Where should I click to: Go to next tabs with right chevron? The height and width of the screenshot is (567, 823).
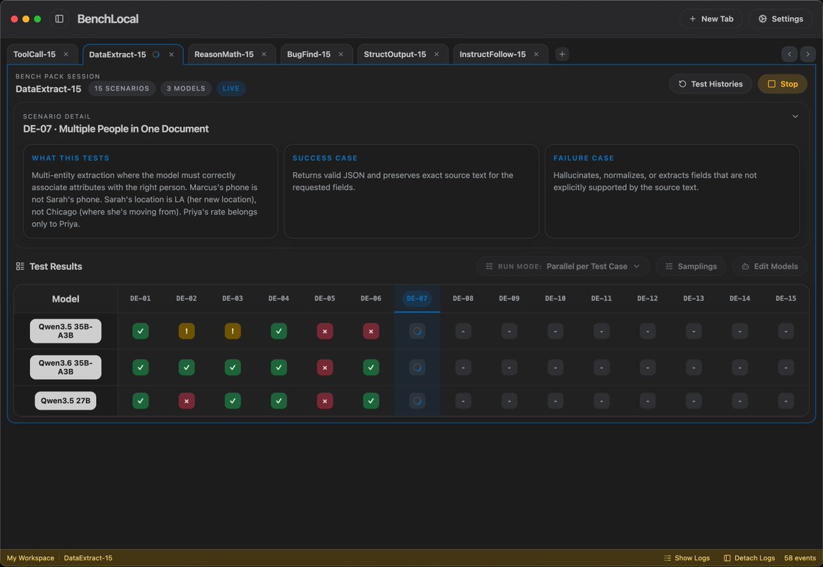click(808, 53)
